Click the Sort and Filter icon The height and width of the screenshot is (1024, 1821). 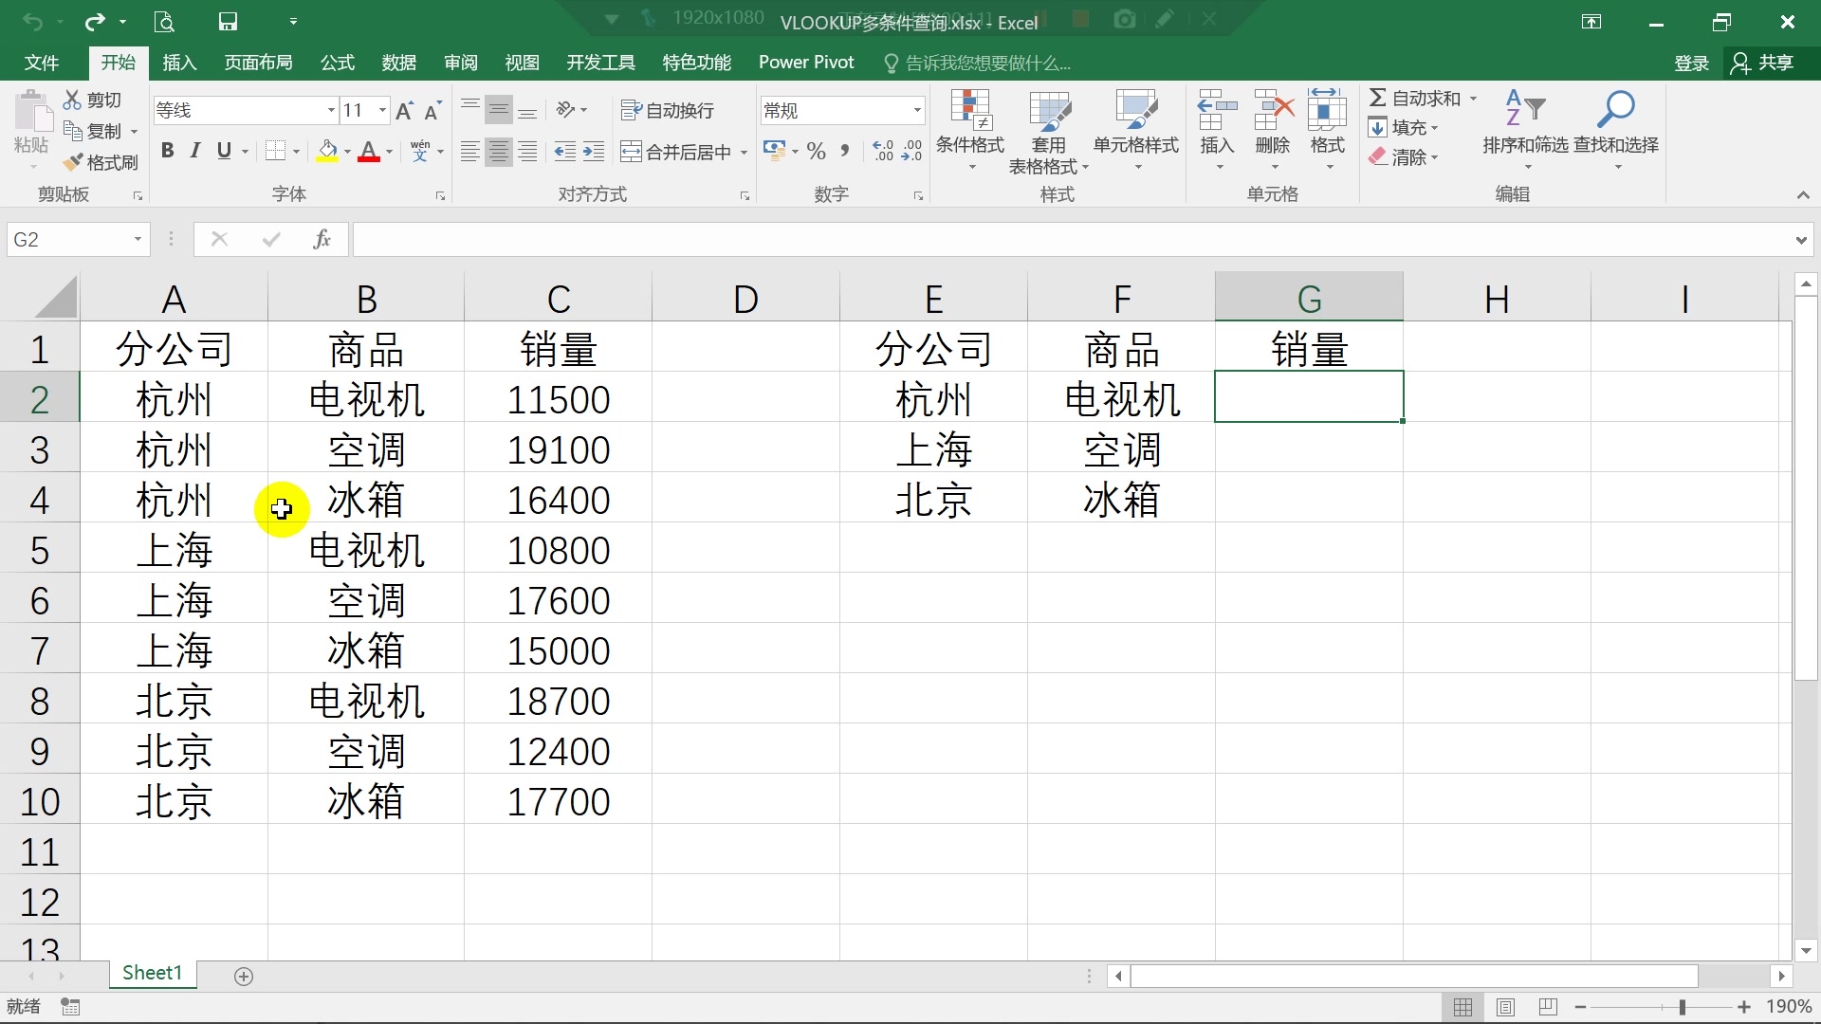coord(1524,110)
